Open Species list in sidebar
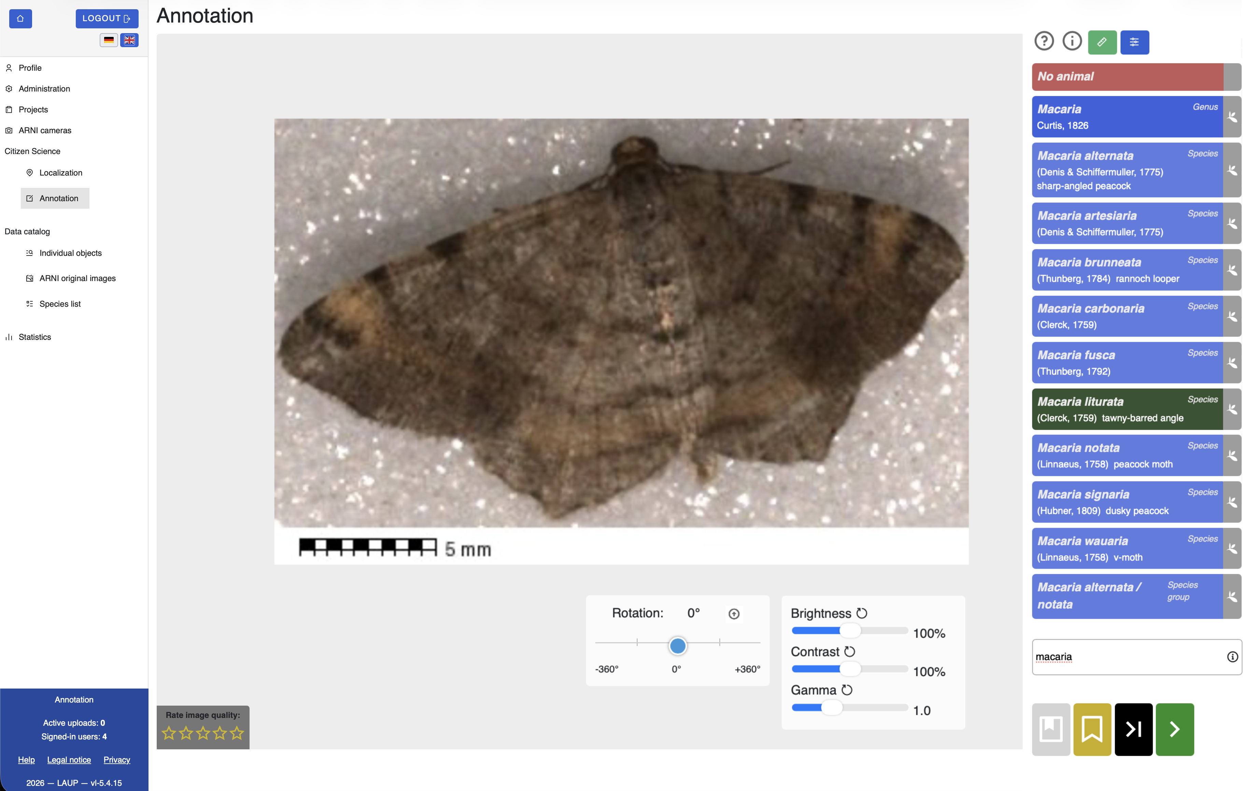Viewport: 1244px width, 791px height. 60,304
